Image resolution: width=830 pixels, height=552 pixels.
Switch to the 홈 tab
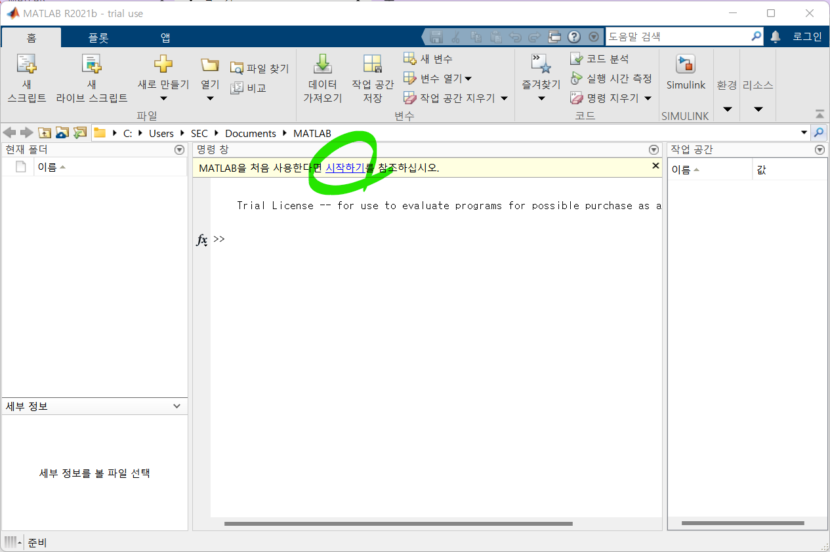[31, 37]
